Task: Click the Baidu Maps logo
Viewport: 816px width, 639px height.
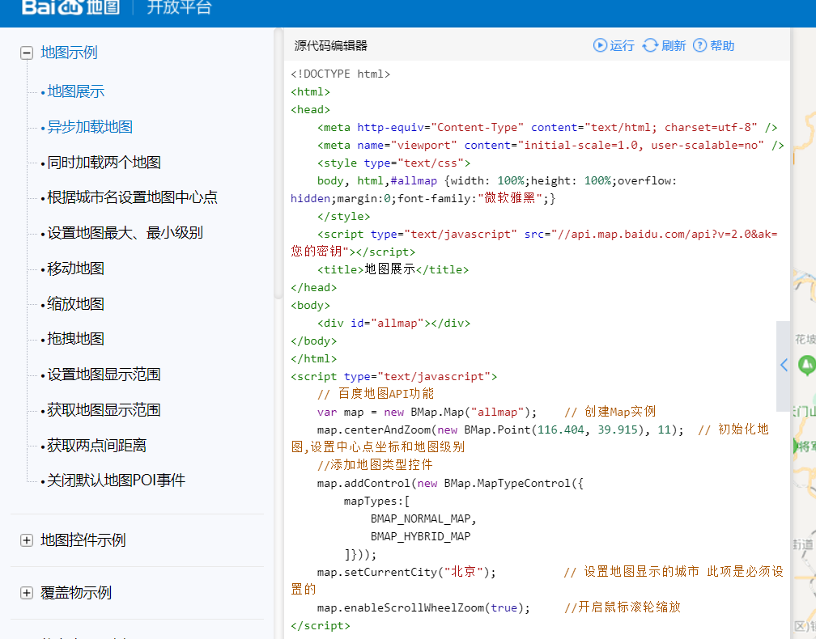Action: pyautogui.click(x=70, y=6)
